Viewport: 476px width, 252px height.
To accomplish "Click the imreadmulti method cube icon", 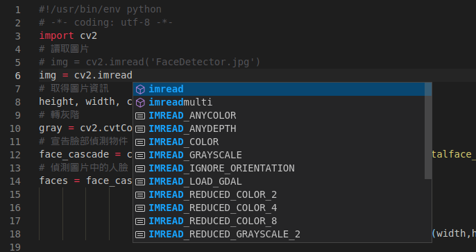I will coord(140,103).
